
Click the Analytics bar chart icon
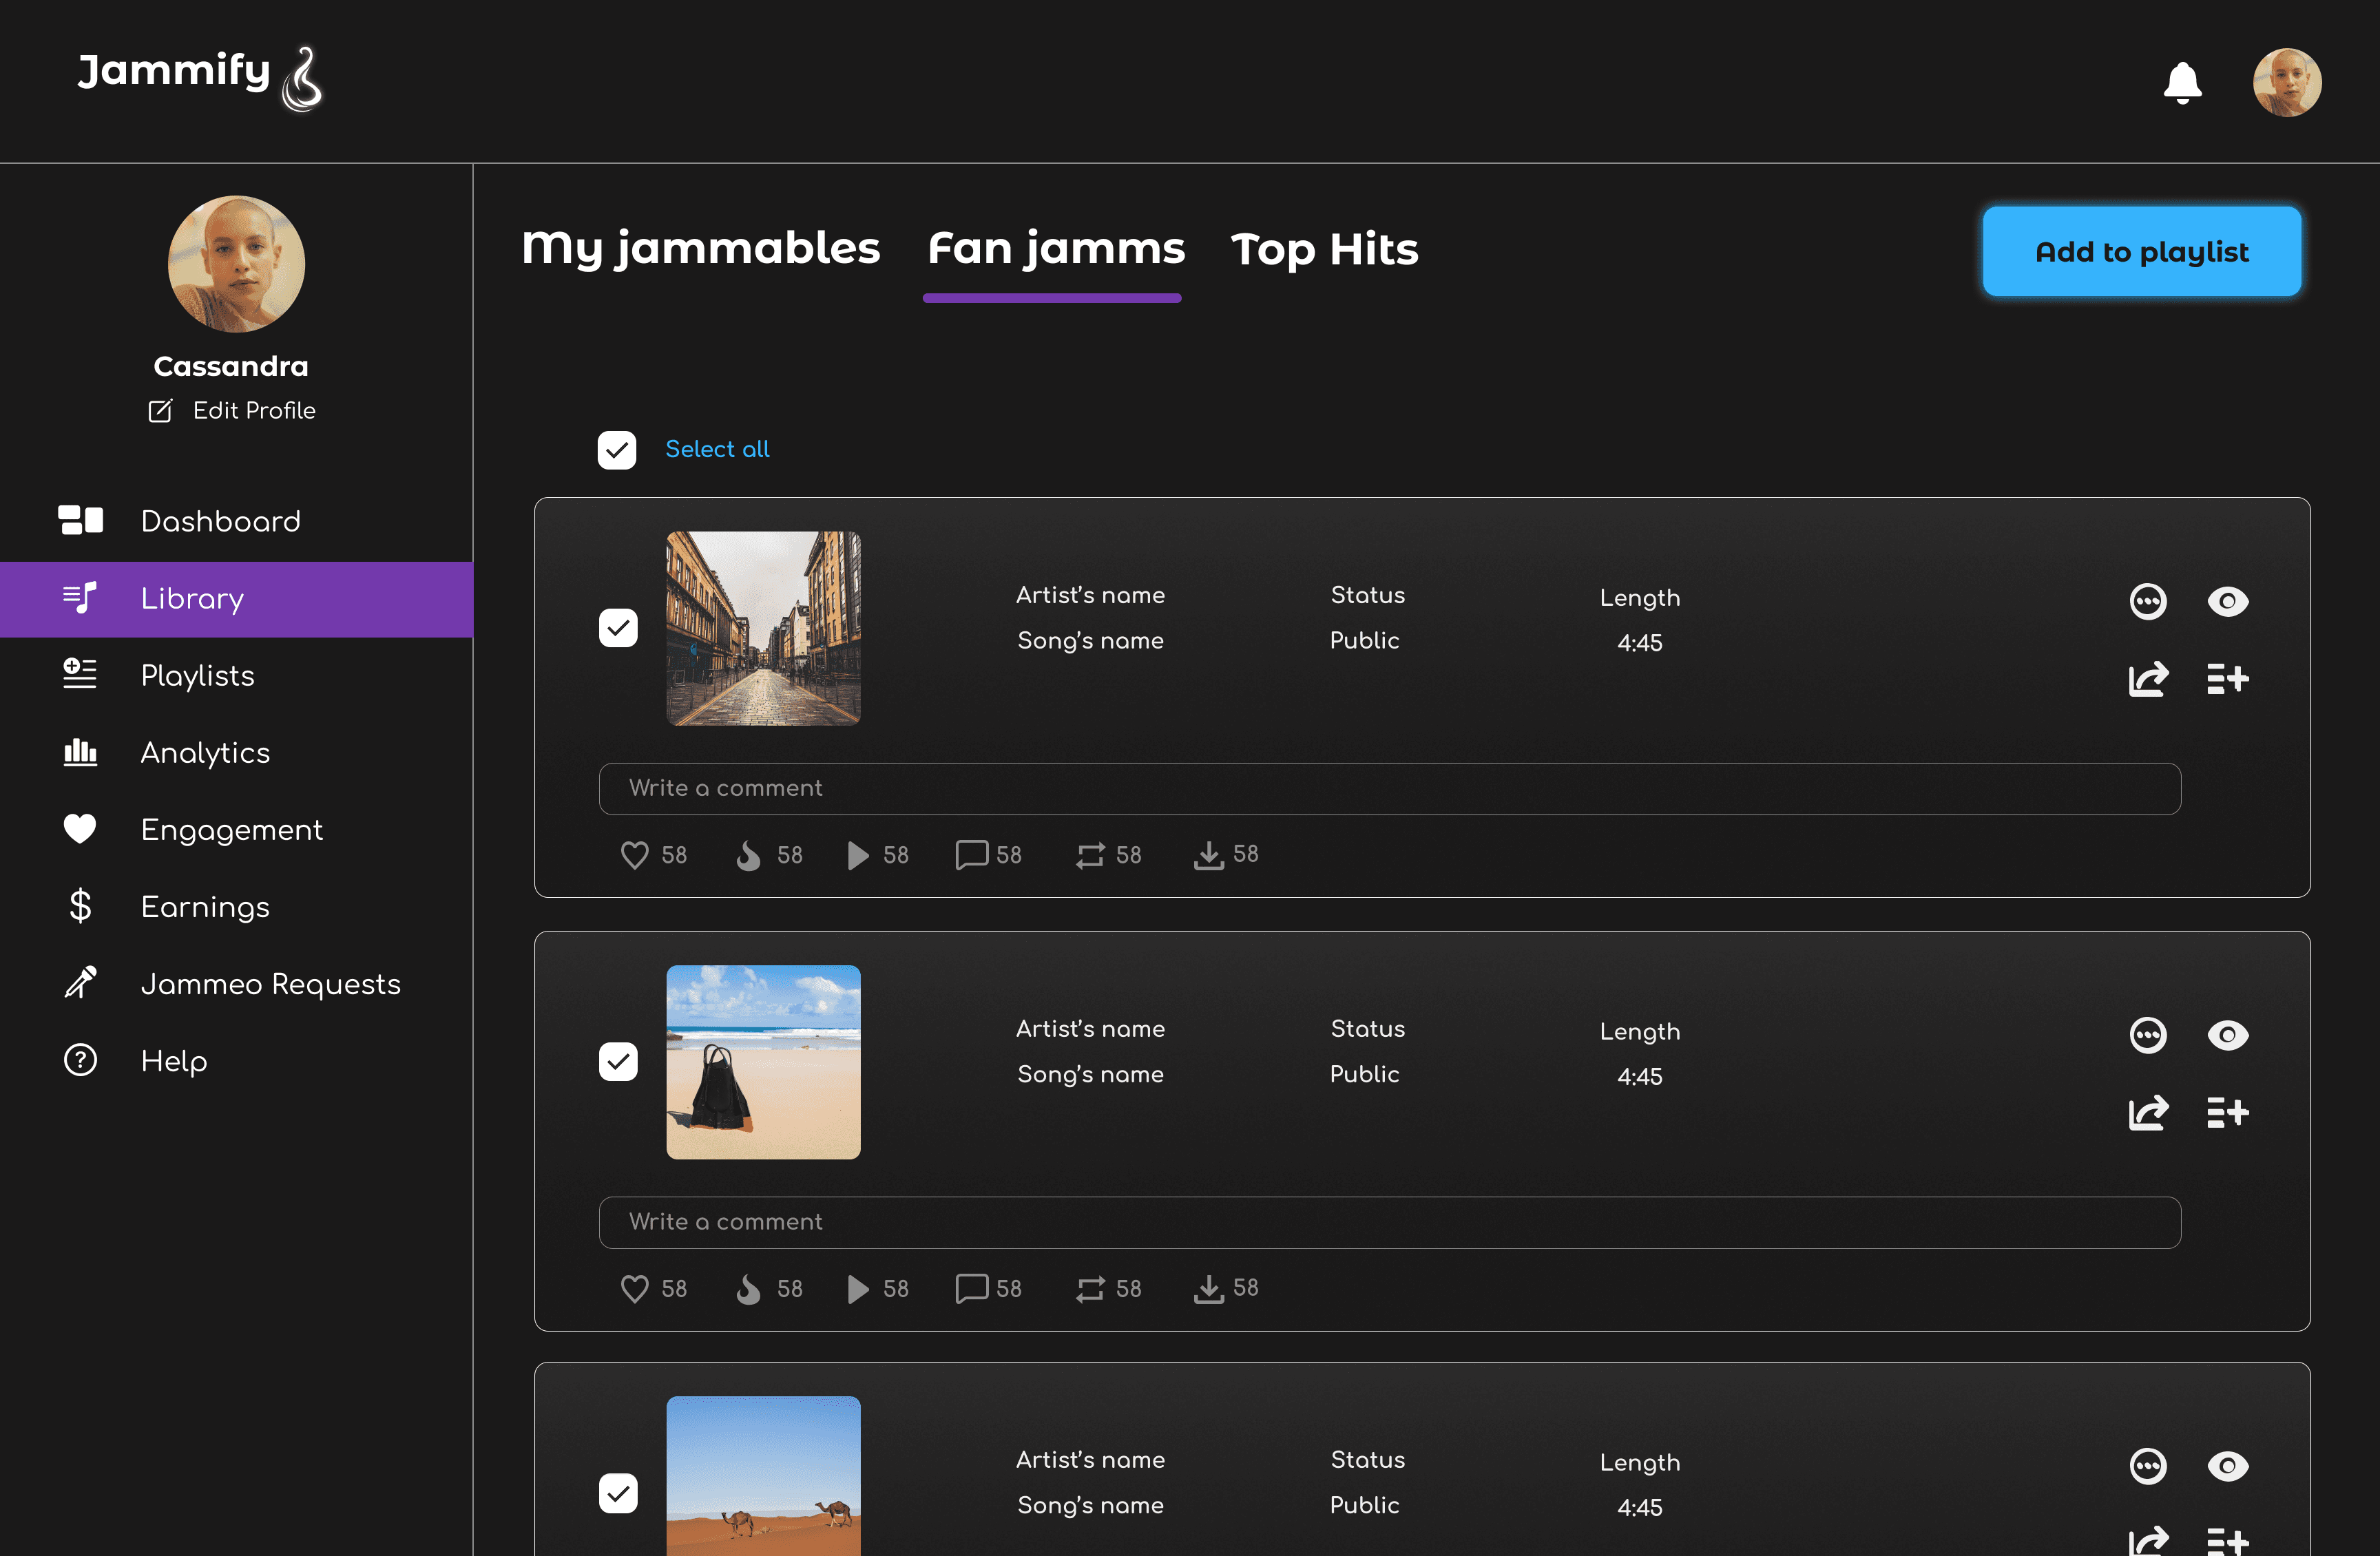tap(80, 751)
